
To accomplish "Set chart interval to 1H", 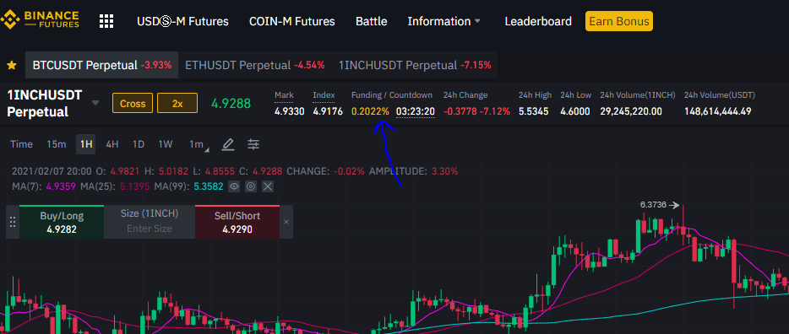I will [x=86, y=145].
